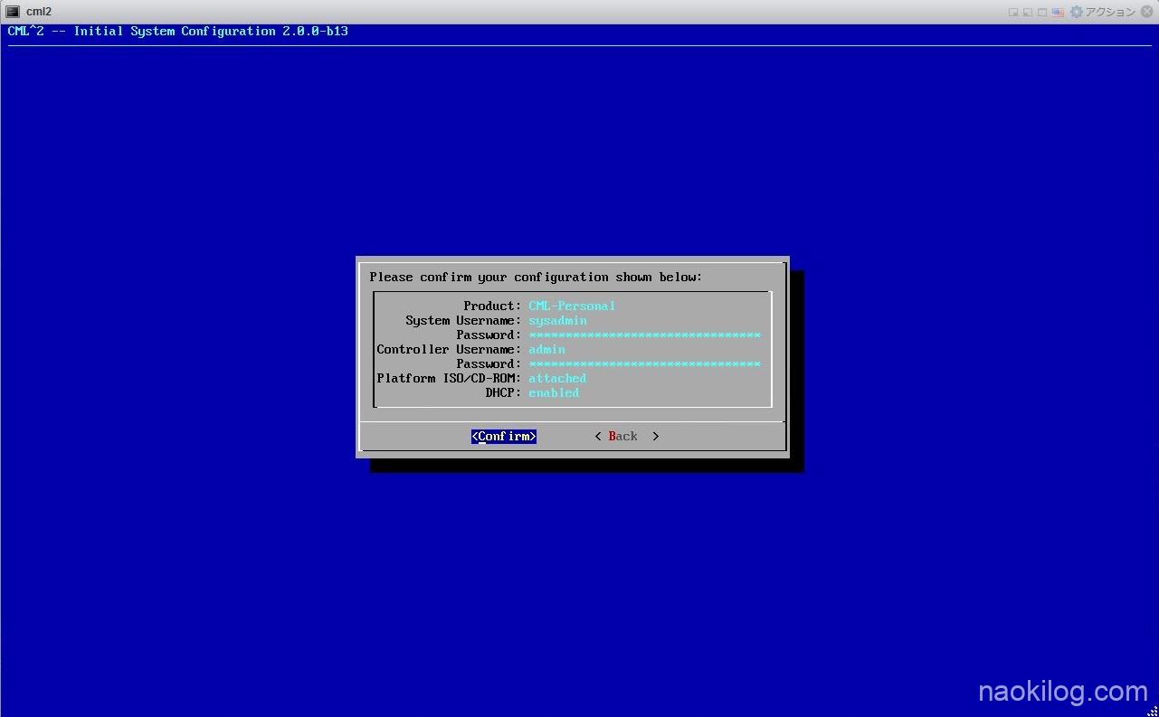Click the CML-Personal product value

pos(572,307)
